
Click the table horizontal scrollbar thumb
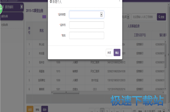click(66, 92)
